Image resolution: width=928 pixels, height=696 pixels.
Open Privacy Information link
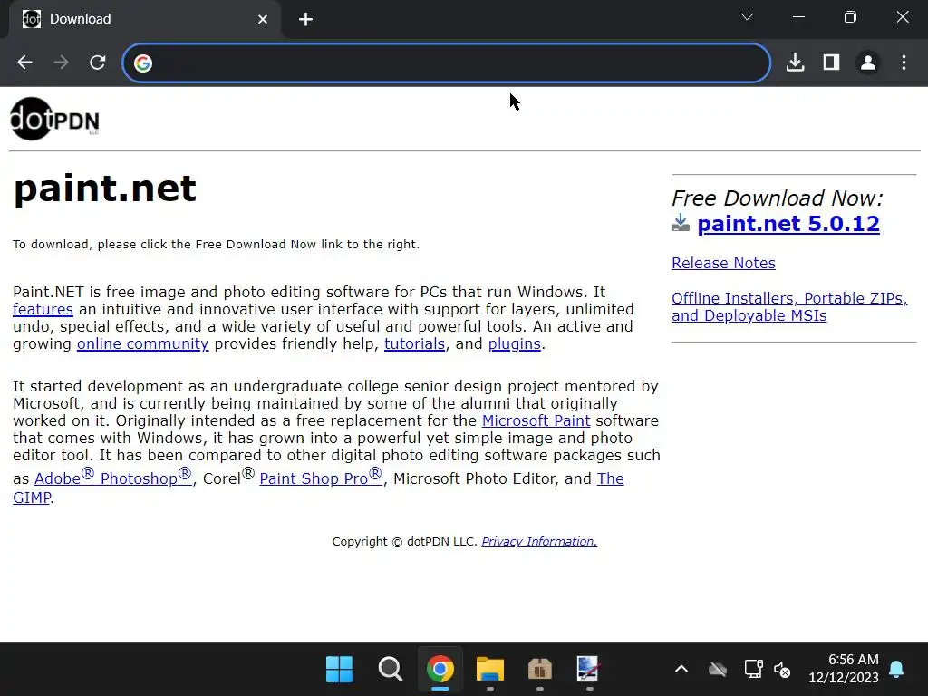pyautogui.click(x=539, y=542)
